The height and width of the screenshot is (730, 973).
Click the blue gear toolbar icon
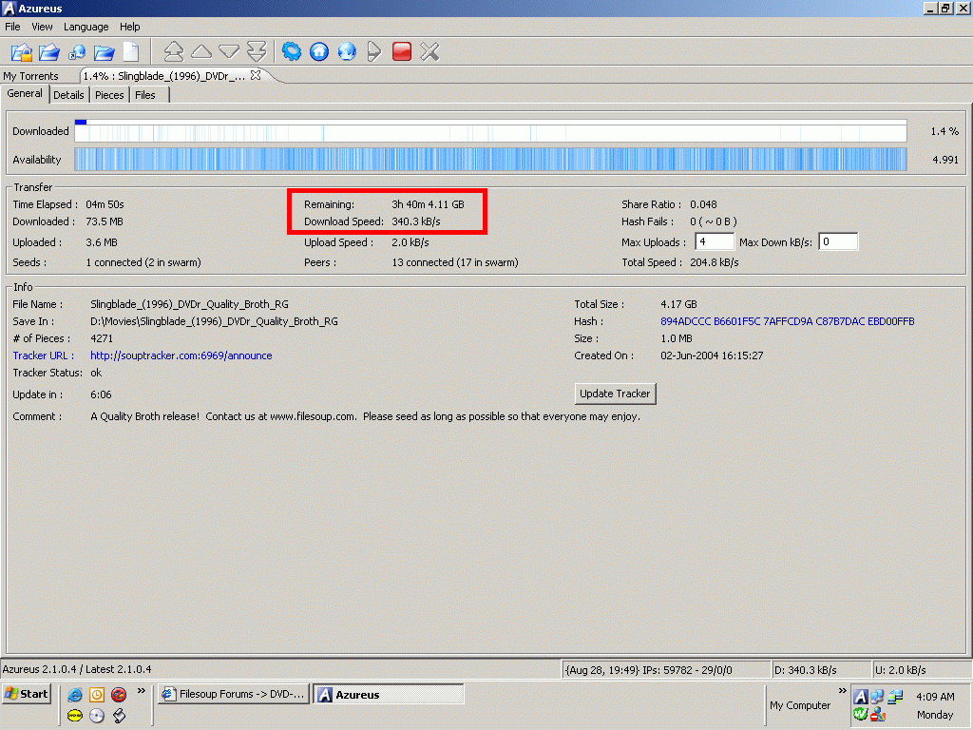coord(292,51)
